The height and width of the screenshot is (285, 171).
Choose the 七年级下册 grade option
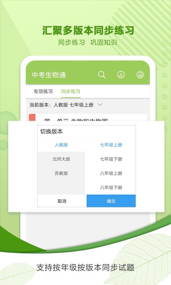111,159
